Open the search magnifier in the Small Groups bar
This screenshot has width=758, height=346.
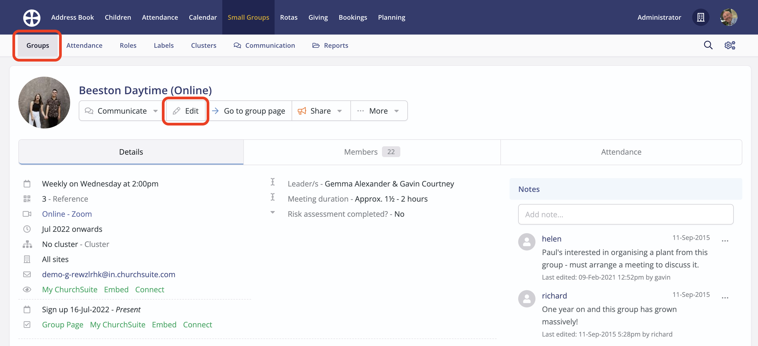click(708, 45)
